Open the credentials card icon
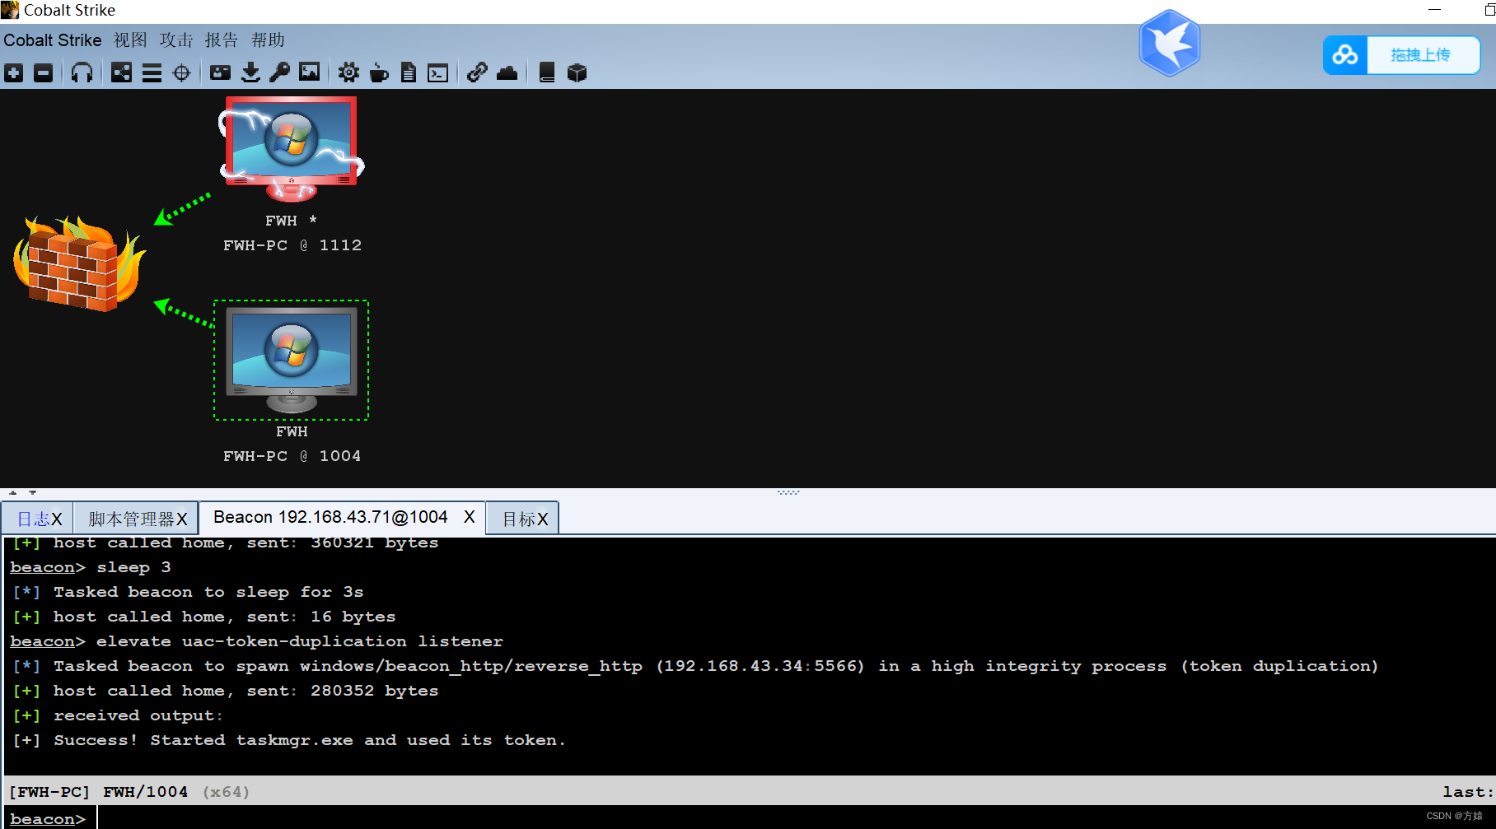Image resolution: width=1496 pixels, height=829 pixels. (x=220, y=73)
